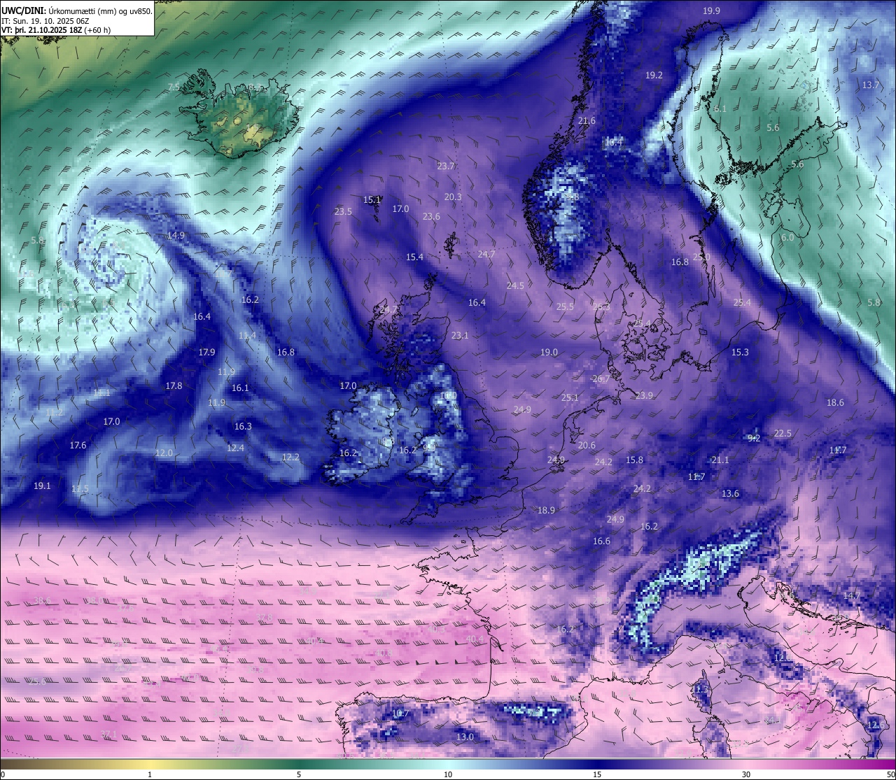896x780 pixels.
Task: Click the 13.7 value in the northeast corner
Action: click(x=870, y=85)
